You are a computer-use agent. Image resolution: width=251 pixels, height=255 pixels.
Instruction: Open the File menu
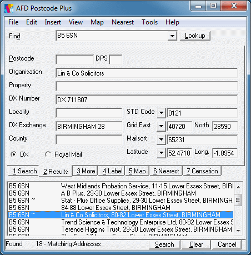13,22
